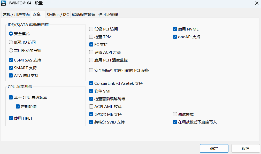
Task: Switch to the 驱动程序管理 tab
Action: [x=84, y=14]
